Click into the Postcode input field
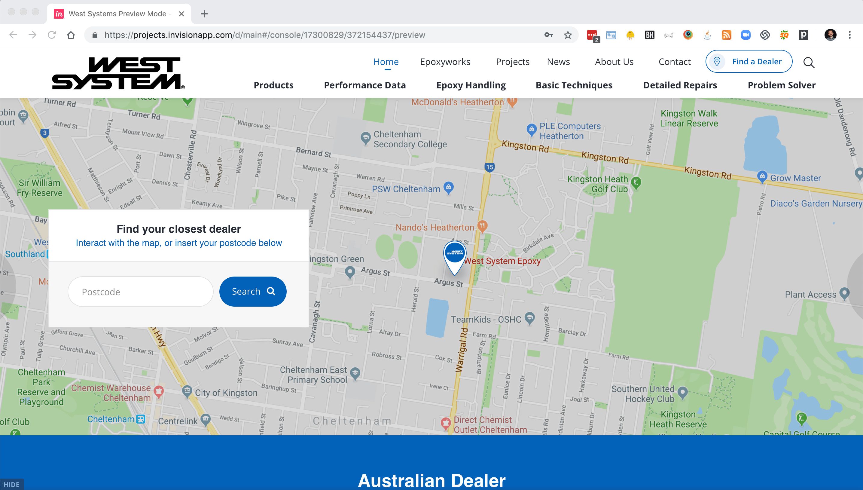 tap(141, 291)
